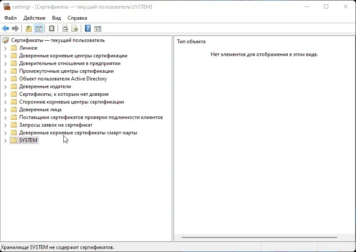Open the Действие menu

(x=34, y=18)
